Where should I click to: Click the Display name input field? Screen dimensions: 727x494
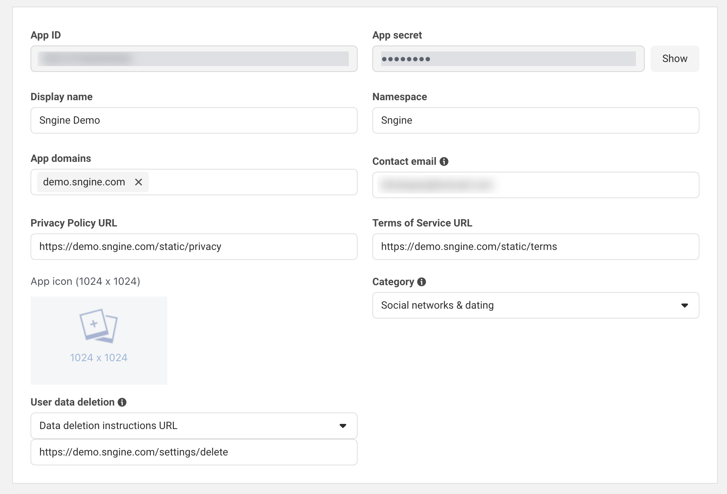coord(194,120)
